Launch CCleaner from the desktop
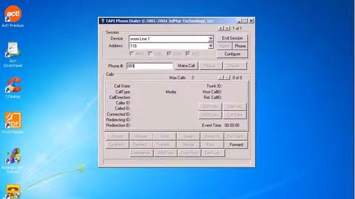This screenshot has width=355, height=199. click(x=13, y=88)
